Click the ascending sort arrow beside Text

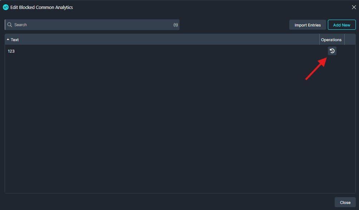coord(8,40)
